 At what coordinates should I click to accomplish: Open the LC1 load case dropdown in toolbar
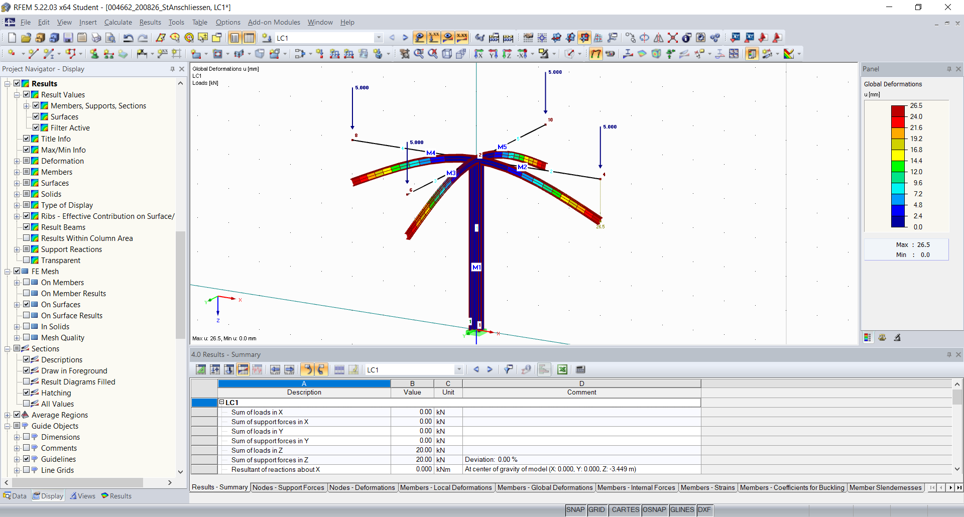[x=379, y=38]
